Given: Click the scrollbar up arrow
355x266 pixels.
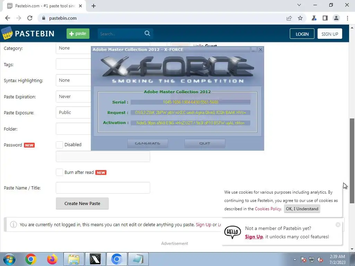Looking at the screenshot, I should [x=352, y=27].
